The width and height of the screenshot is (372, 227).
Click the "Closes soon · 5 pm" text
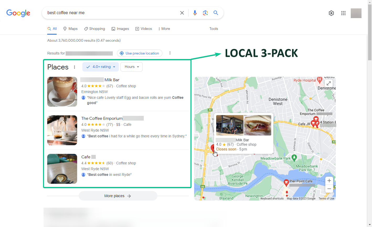[x=232, y=149]
